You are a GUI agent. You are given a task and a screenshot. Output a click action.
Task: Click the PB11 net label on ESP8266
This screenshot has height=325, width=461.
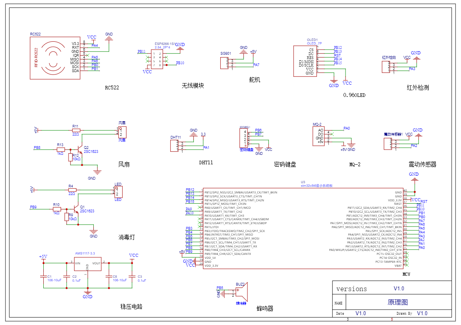tap(141, 52)
